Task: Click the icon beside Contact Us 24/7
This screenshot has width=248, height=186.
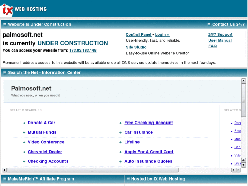Action: click(x=209, y=24)
